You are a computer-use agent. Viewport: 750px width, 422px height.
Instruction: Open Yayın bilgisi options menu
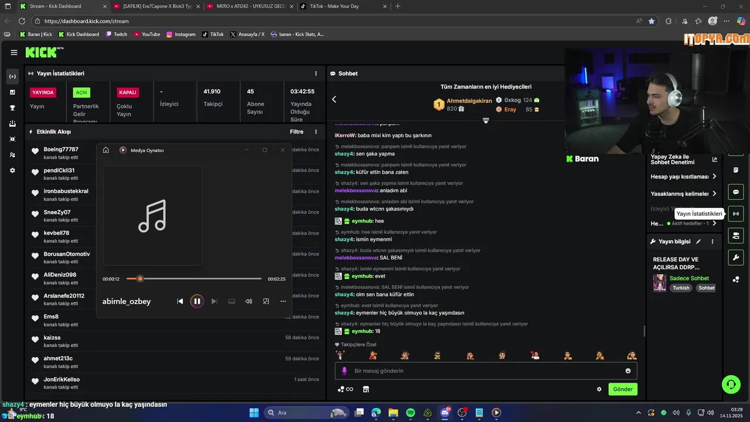click(x=712, y=241)
